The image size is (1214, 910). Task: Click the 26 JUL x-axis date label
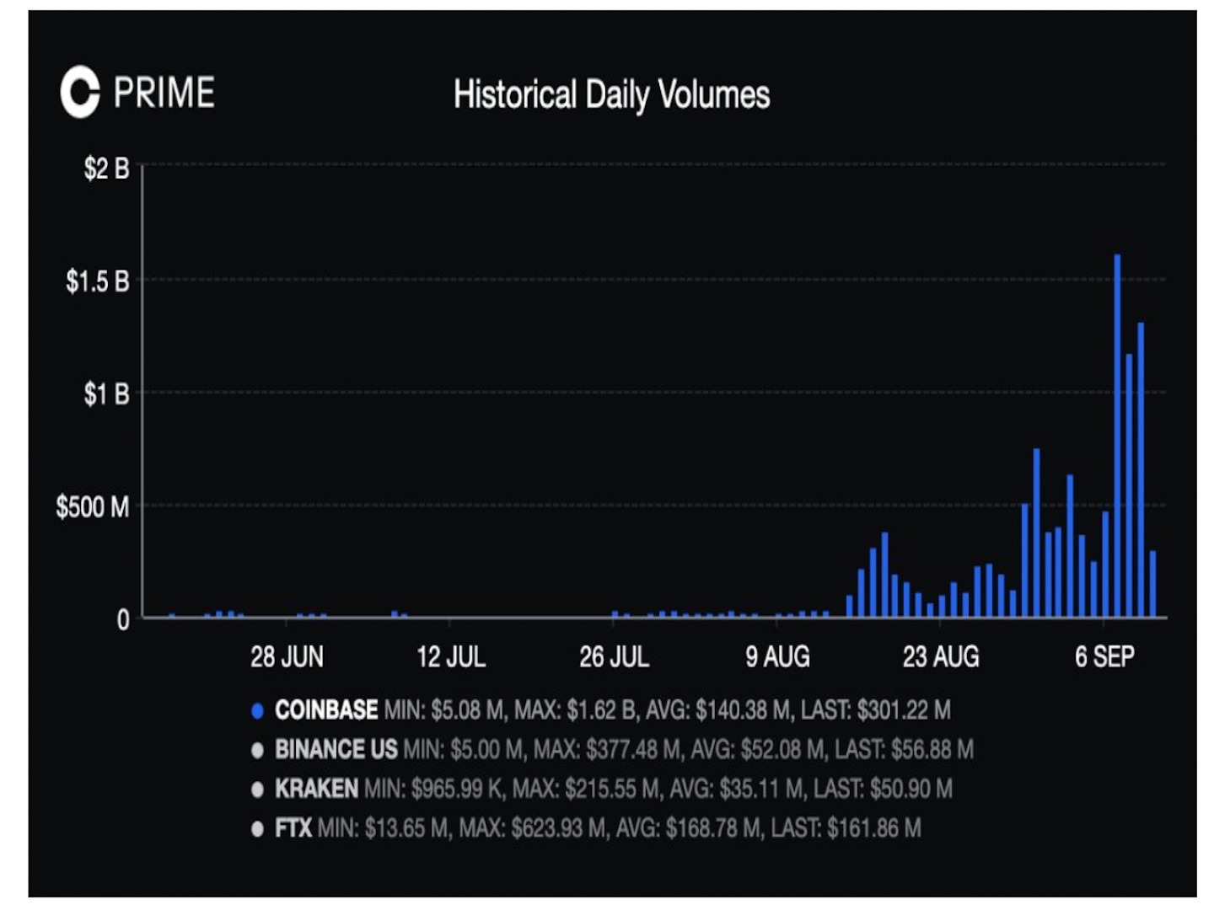614,656
